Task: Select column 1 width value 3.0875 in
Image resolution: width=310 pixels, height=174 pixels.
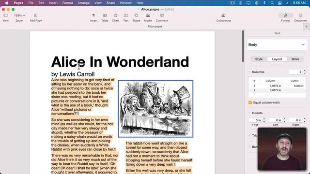Action: click(x=275, y=86)
